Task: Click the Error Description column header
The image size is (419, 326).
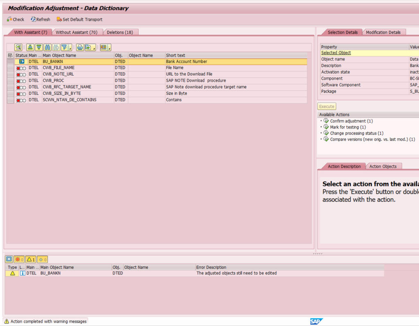Action: click(290, 267)
